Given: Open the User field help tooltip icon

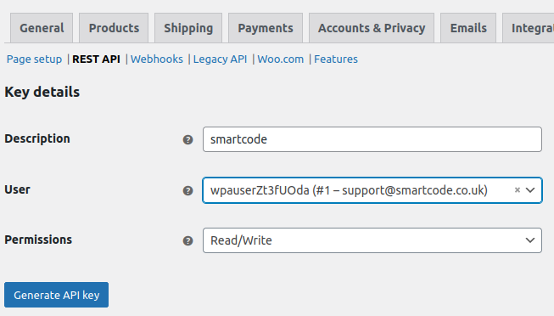Looking at the screenshot, I should point(187,191).
